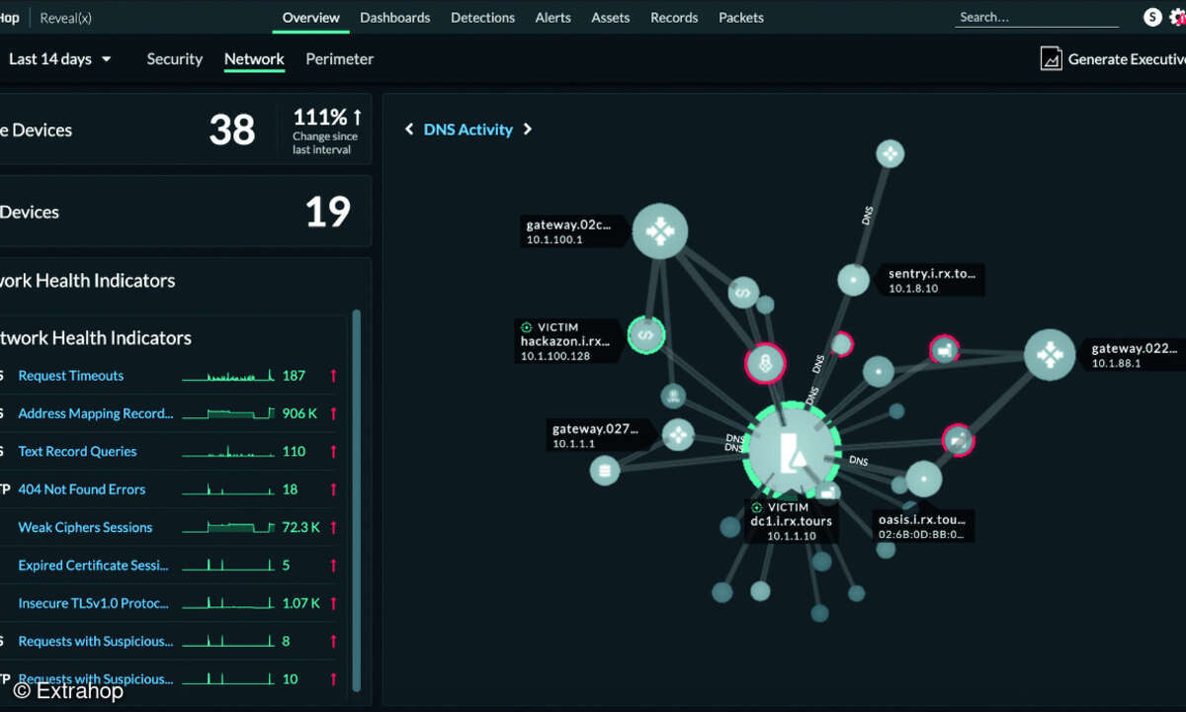Select the Network tab
The width and height of the screenshot is (1186, 712).
[254, 59]
